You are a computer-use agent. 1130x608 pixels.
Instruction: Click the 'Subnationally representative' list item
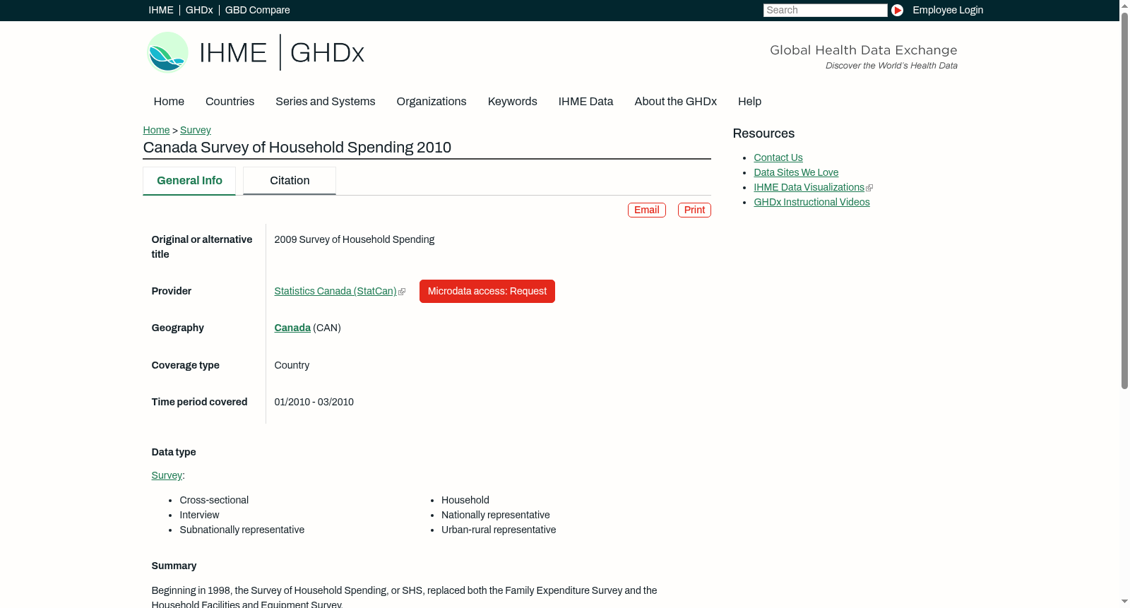[x=242, y=530]
